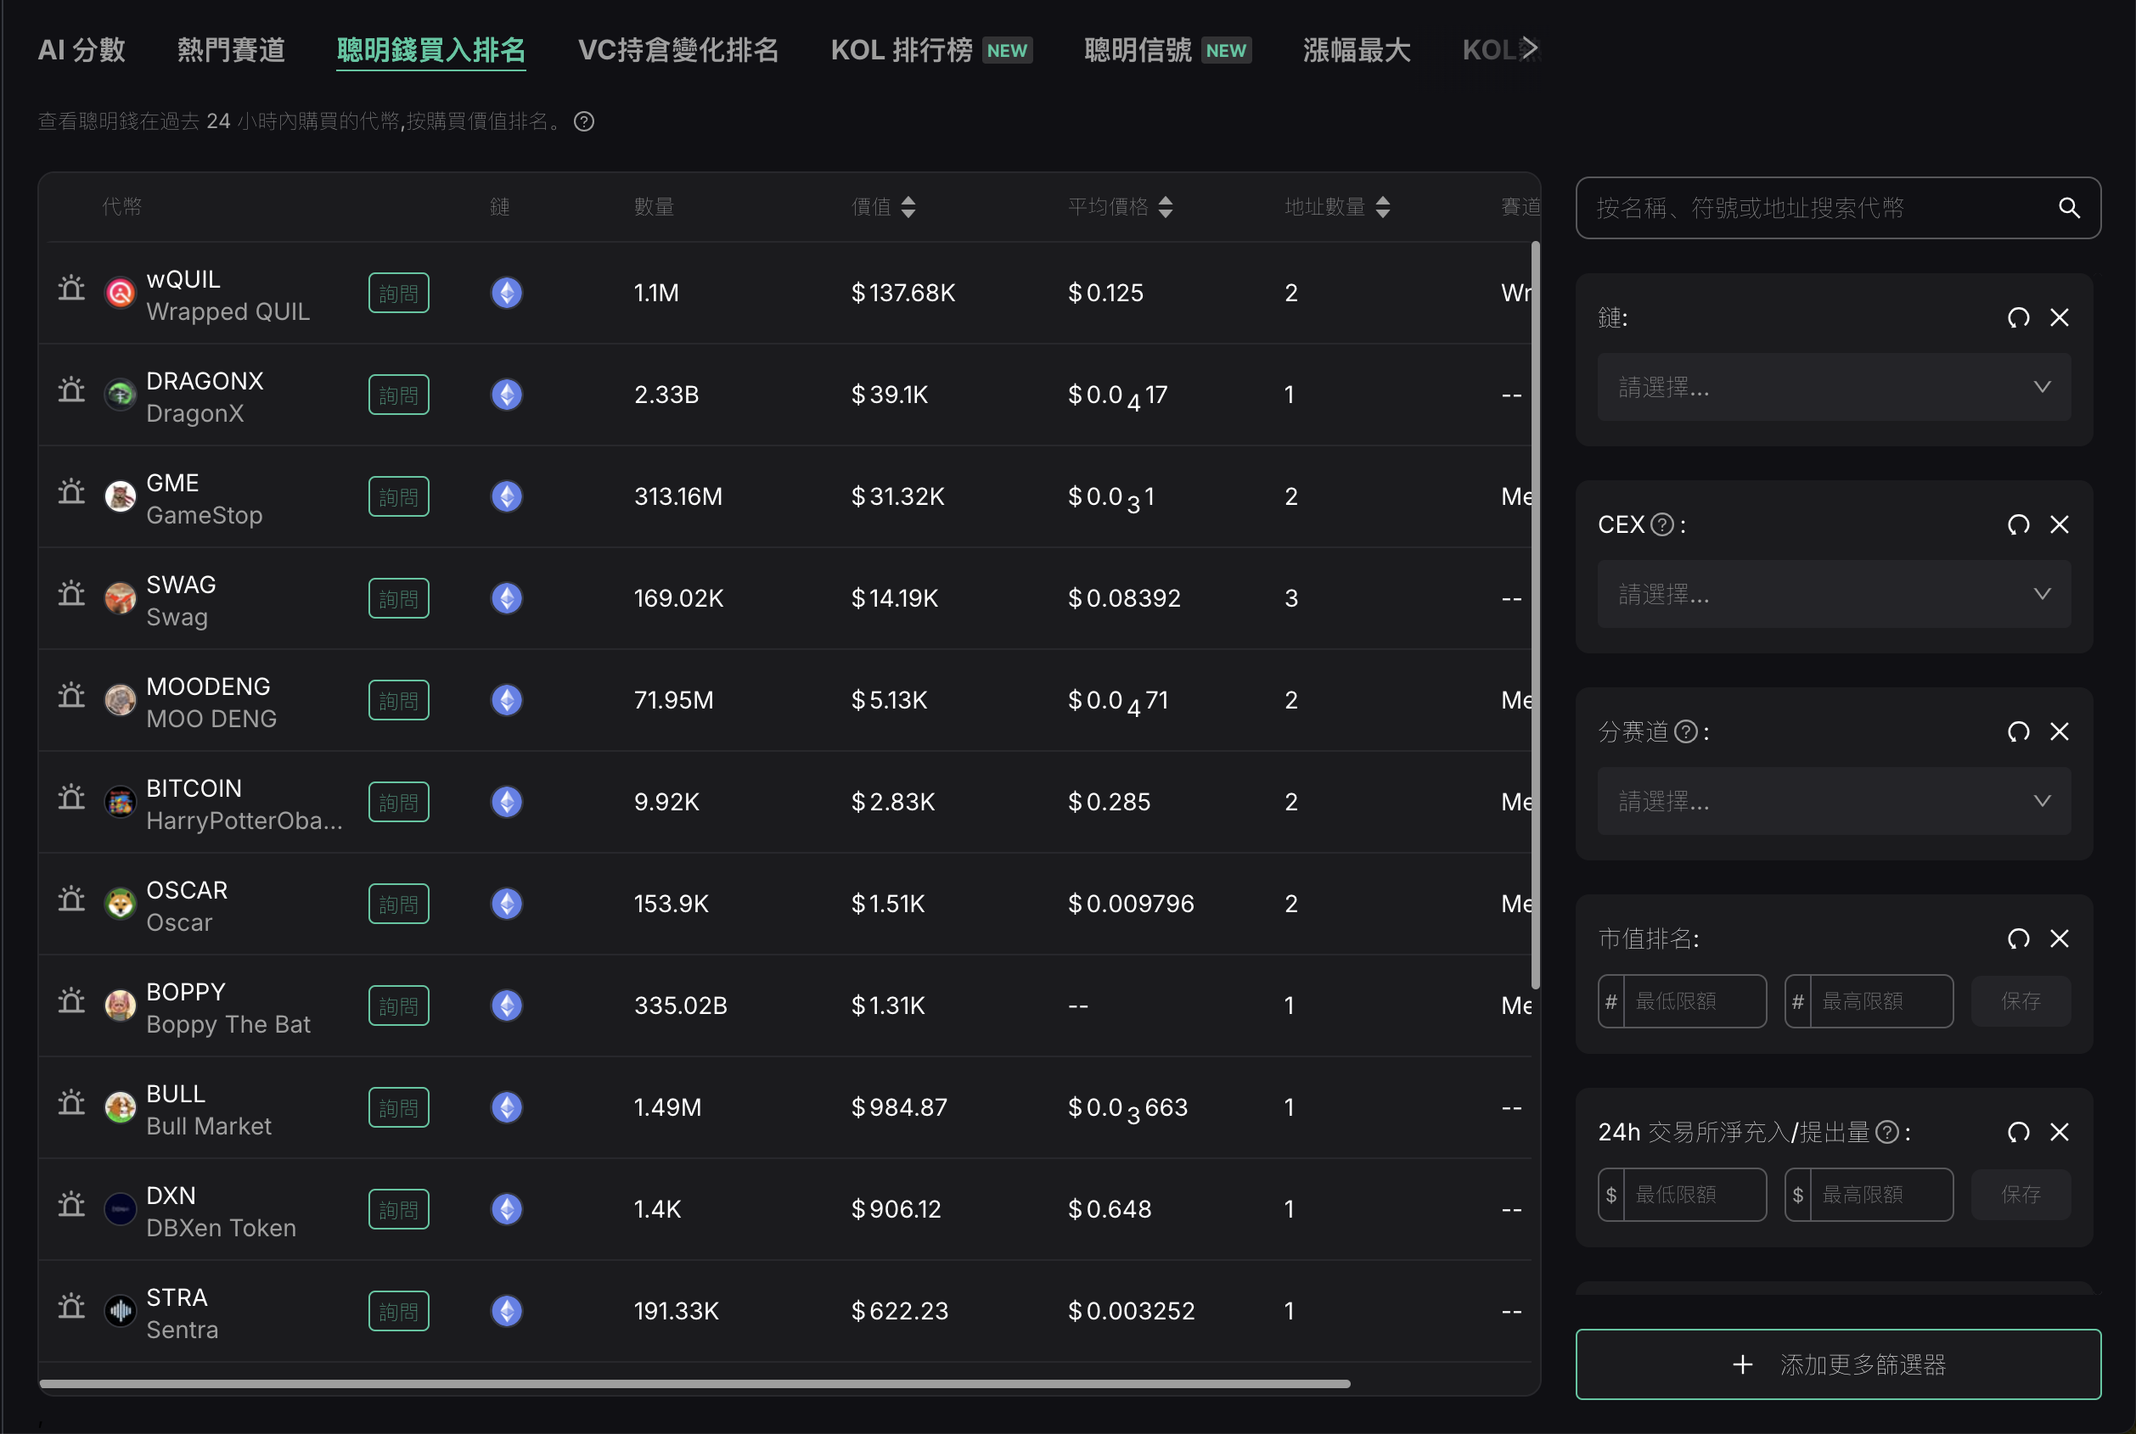Click help icon next to 分赛道
Viewport: 2136px width, 1434px height.
pyautogui.click(x=1685, y=731)
